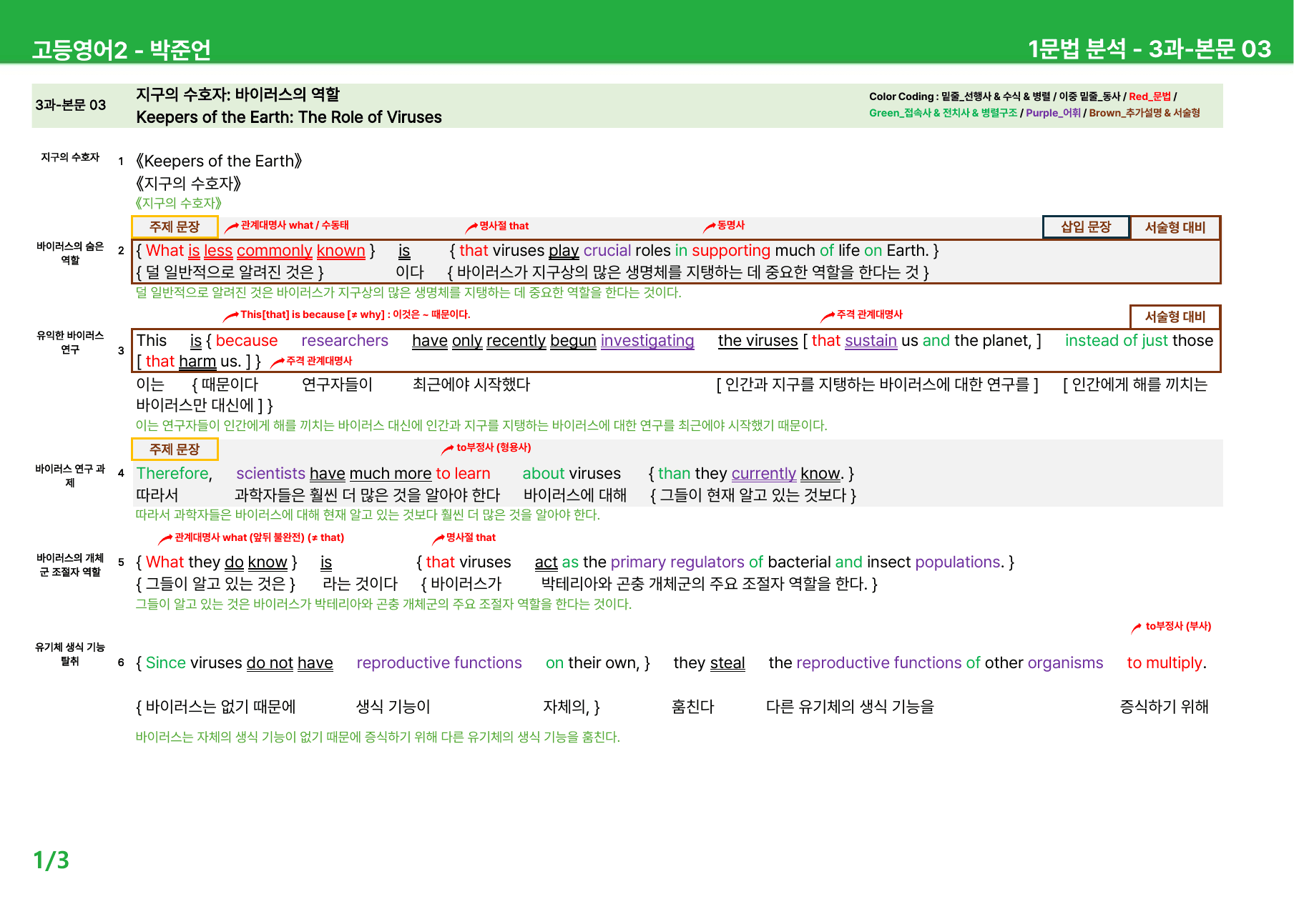Click the margin label '지구의 수호자' beside sentence 1
The height and width of the screenshot is (914, 1294).
coord(70,157)
